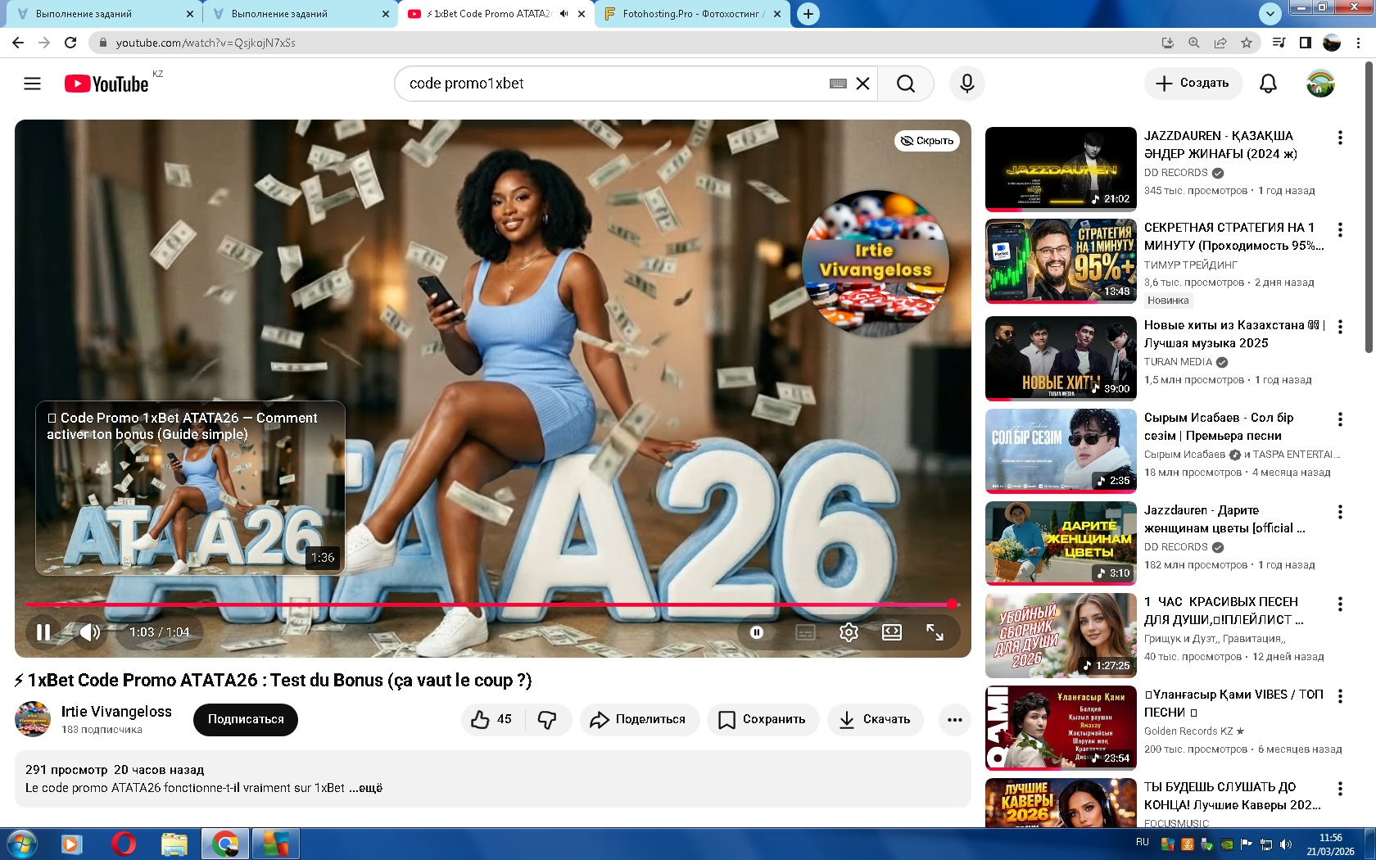
Task: Open the Opera browser from the taskbar
Action: click(x=123, y=844)
